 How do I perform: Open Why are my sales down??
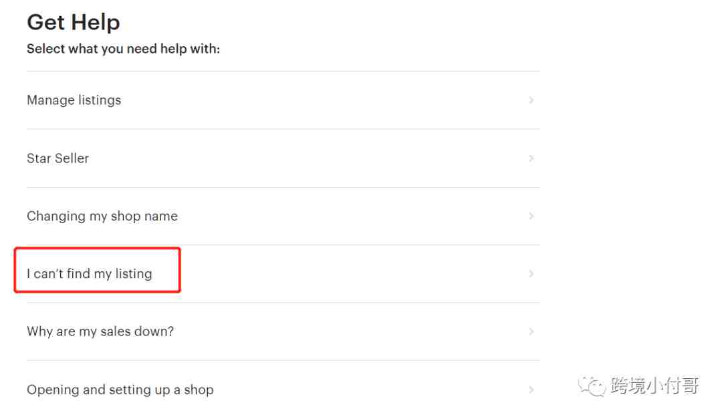click(283, 331)
